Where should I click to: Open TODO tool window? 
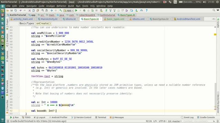click(26, 118)
